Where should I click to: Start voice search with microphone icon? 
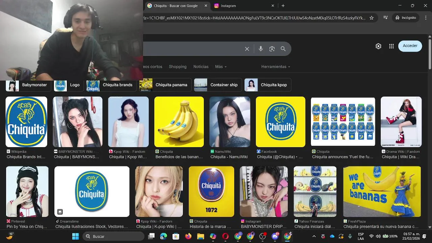261,49
